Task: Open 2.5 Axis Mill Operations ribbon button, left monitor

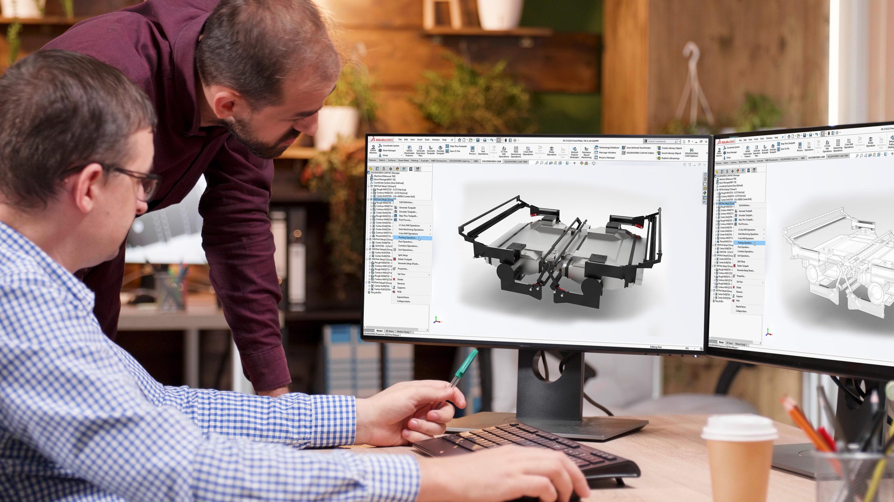Action: click(x=504, y=152)
